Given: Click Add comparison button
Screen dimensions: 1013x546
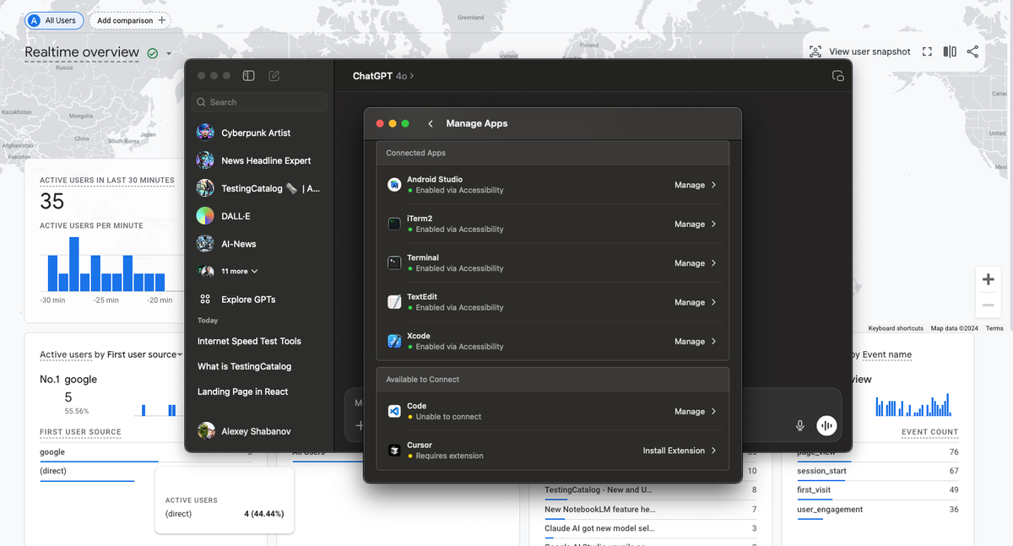Looking at the screenshot, I should point(131,20).
